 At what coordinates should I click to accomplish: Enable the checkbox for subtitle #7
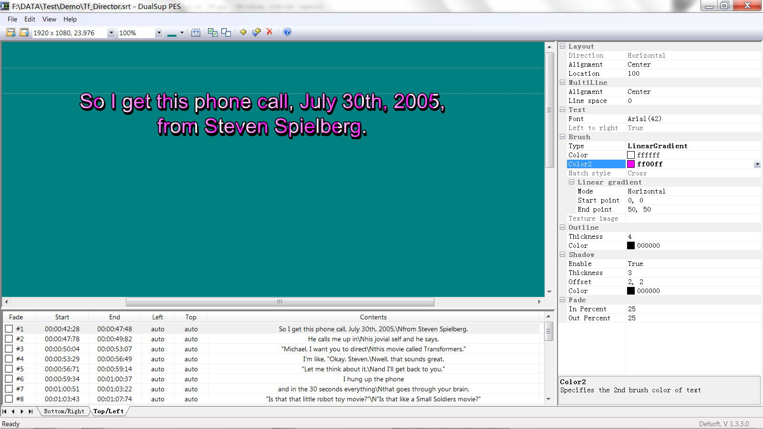click(9, 389)
